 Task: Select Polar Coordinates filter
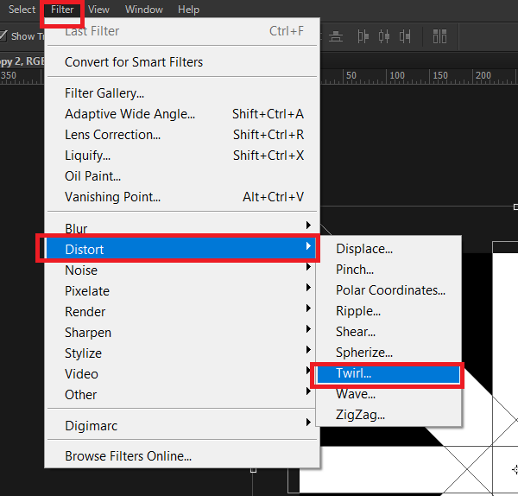[x=390, y=290]
